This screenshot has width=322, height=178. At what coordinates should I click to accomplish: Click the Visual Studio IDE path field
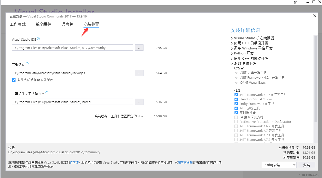[72, 48]
